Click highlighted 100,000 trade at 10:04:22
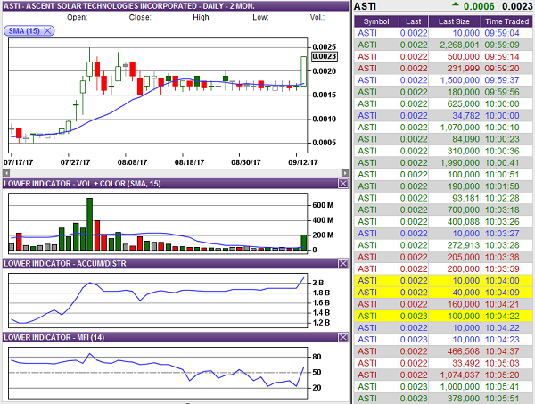535x404 pixels. [443, 316]
